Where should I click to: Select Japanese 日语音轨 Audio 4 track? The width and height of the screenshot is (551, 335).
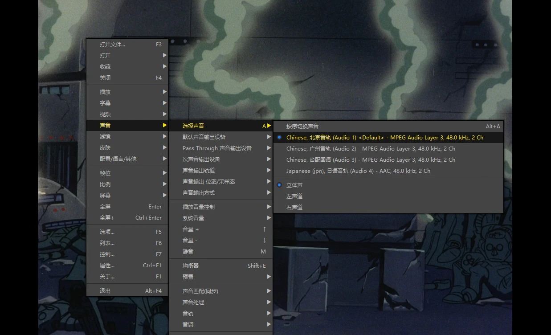388,171
